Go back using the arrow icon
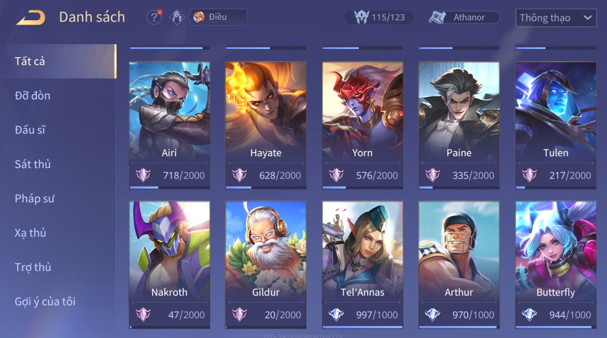The width and height of the screenshot is (607, 338). 31,17
